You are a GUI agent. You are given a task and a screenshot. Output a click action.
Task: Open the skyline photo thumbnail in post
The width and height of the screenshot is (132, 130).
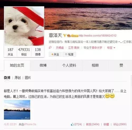pos(17,110)
